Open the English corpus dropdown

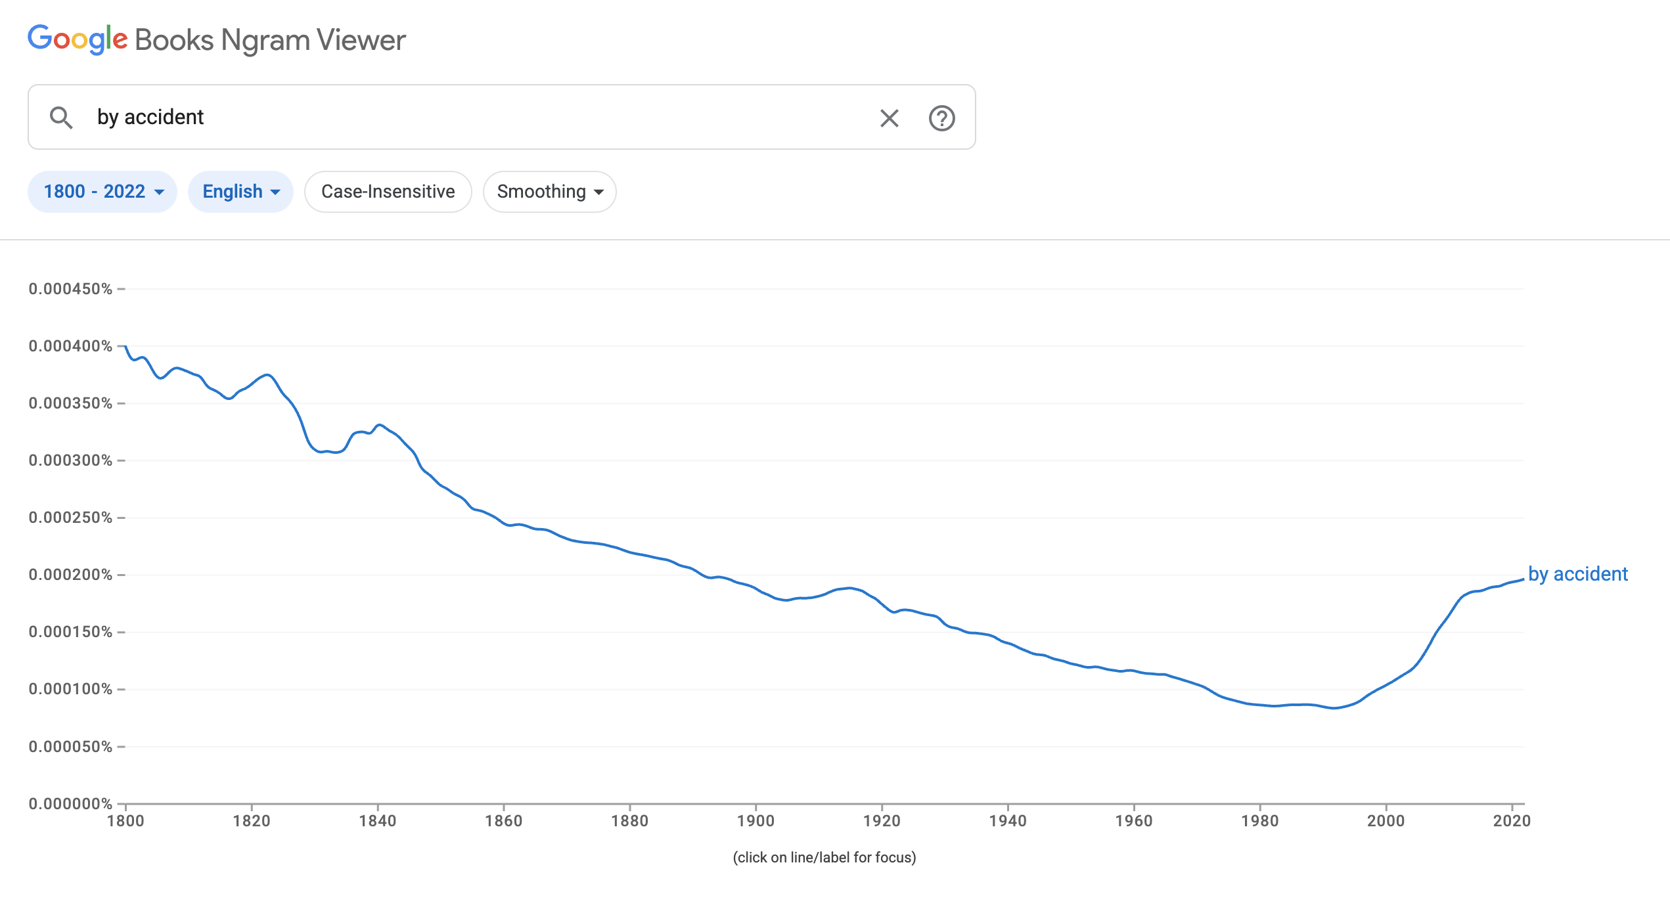click(x=240, y=191)
